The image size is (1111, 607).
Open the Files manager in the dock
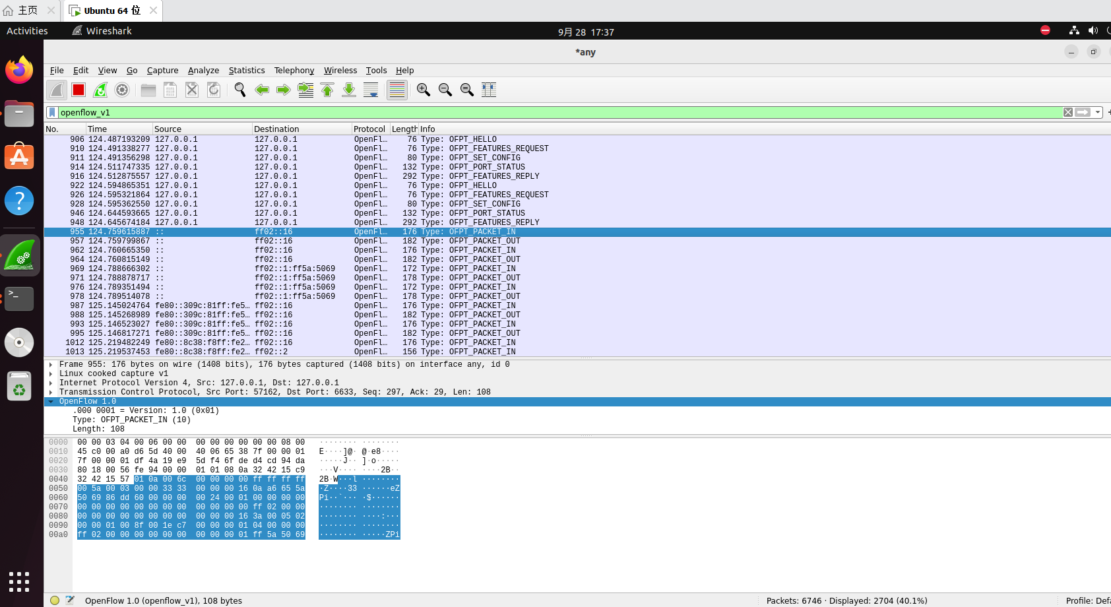(x=19, y=113)
